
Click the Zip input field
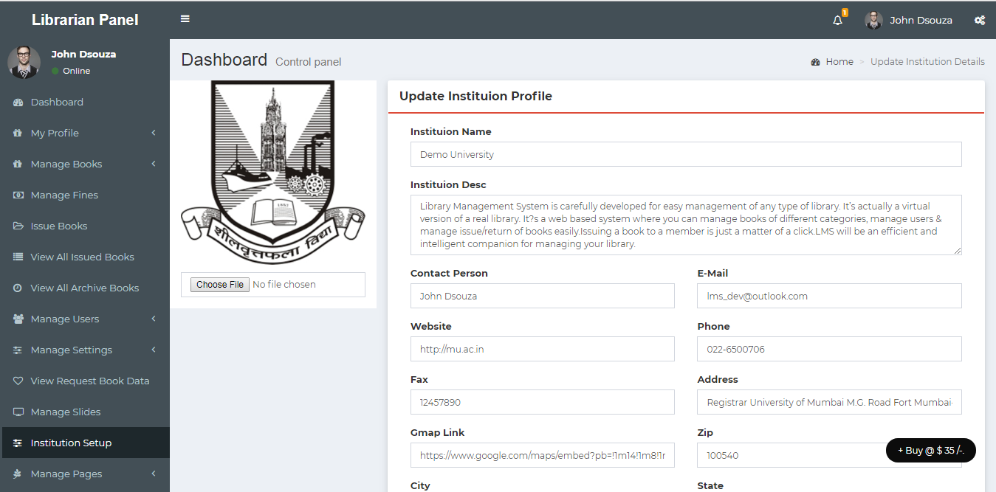pyautogui.click(x=829, y=455)
